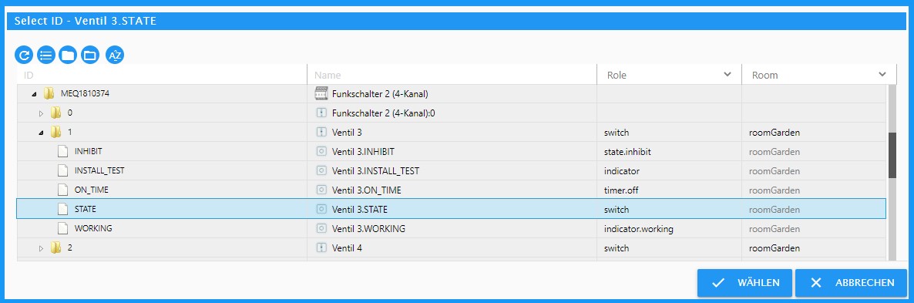Click the ID filter input field
The width and height of the screenshot is (914, 303).
click(x=162, y=75)
